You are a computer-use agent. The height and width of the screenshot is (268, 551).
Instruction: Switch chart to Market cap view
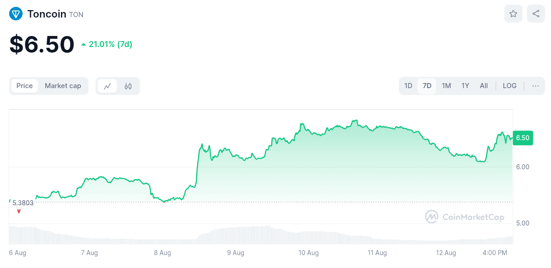pos(63,86)
